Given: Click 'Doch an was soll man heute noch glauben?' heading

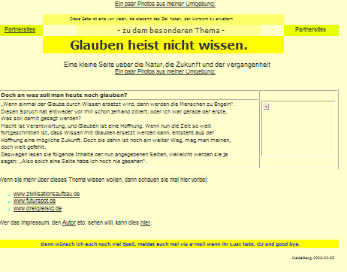Looking at the screenshot, I should [x=64, y=95].
